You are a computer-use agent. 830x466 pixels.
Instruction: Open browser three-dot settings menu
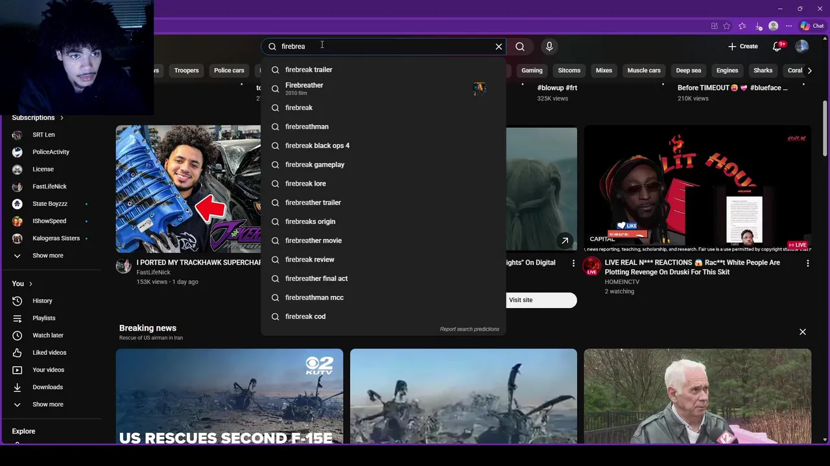[788, 26]
